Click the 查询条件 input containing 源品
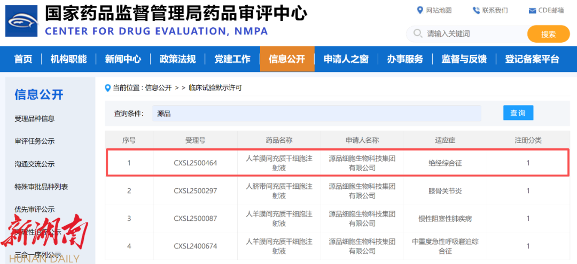 [316, 113]
